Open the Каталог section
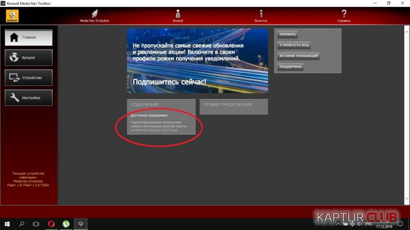This screenshot has height=230, width=410. [29, 58]
